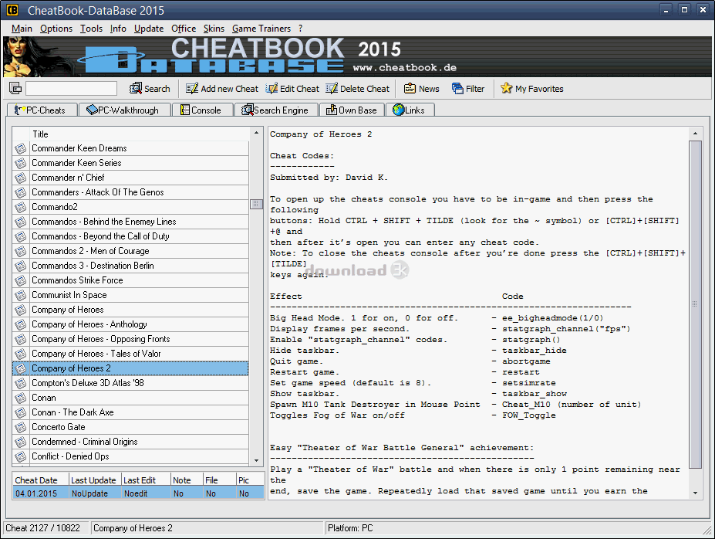The height and width of the screenshot is (539, 715).
Task: Click the Search toolbar icon
Action: pos(136,88)
